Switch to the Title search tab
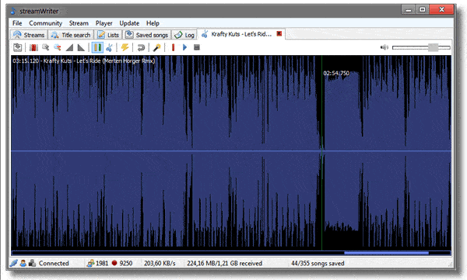 pyautogui.click(x=71, y=35)
